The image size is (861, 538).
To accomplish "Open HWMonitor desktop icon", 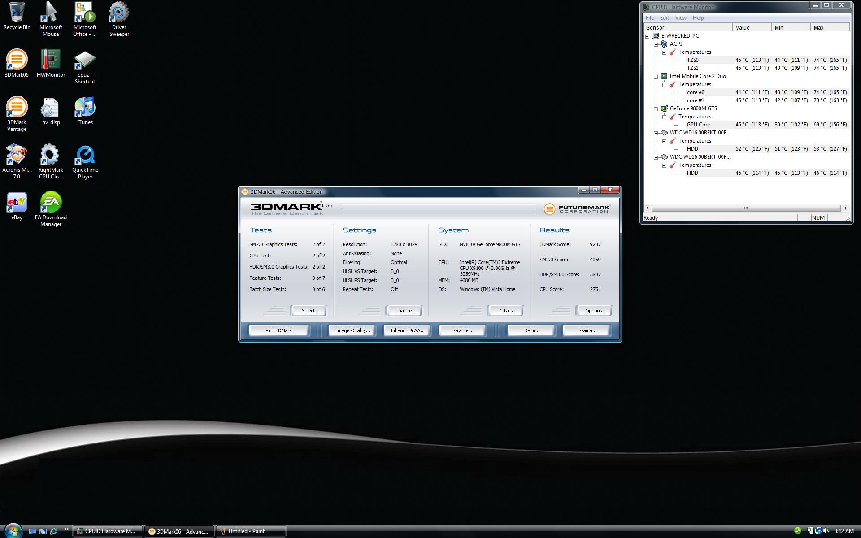I will point(51,63).
